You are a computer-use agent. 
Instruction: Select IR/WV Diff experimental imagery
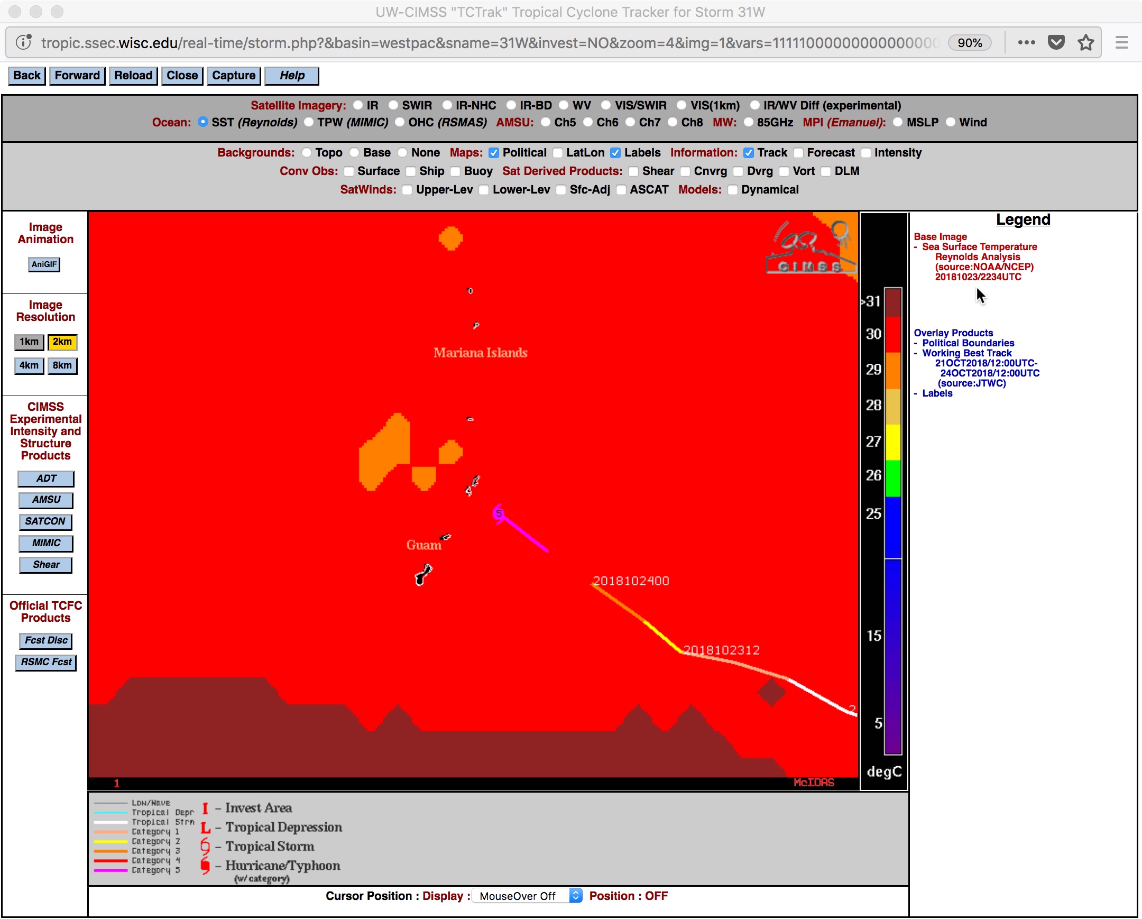(x=755, y=105)
